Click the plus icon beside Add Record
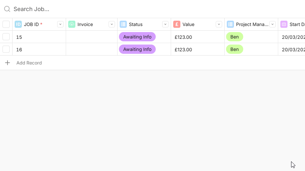The image size is (305, 171). click(x=7, y=63)
